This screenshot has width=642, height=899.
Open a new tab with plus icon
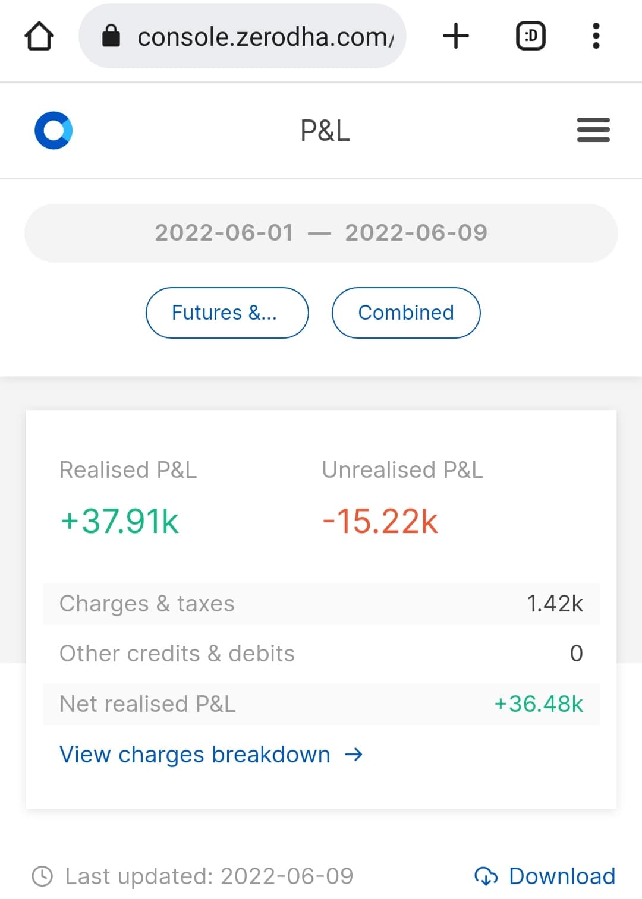(x=456, y=36)
